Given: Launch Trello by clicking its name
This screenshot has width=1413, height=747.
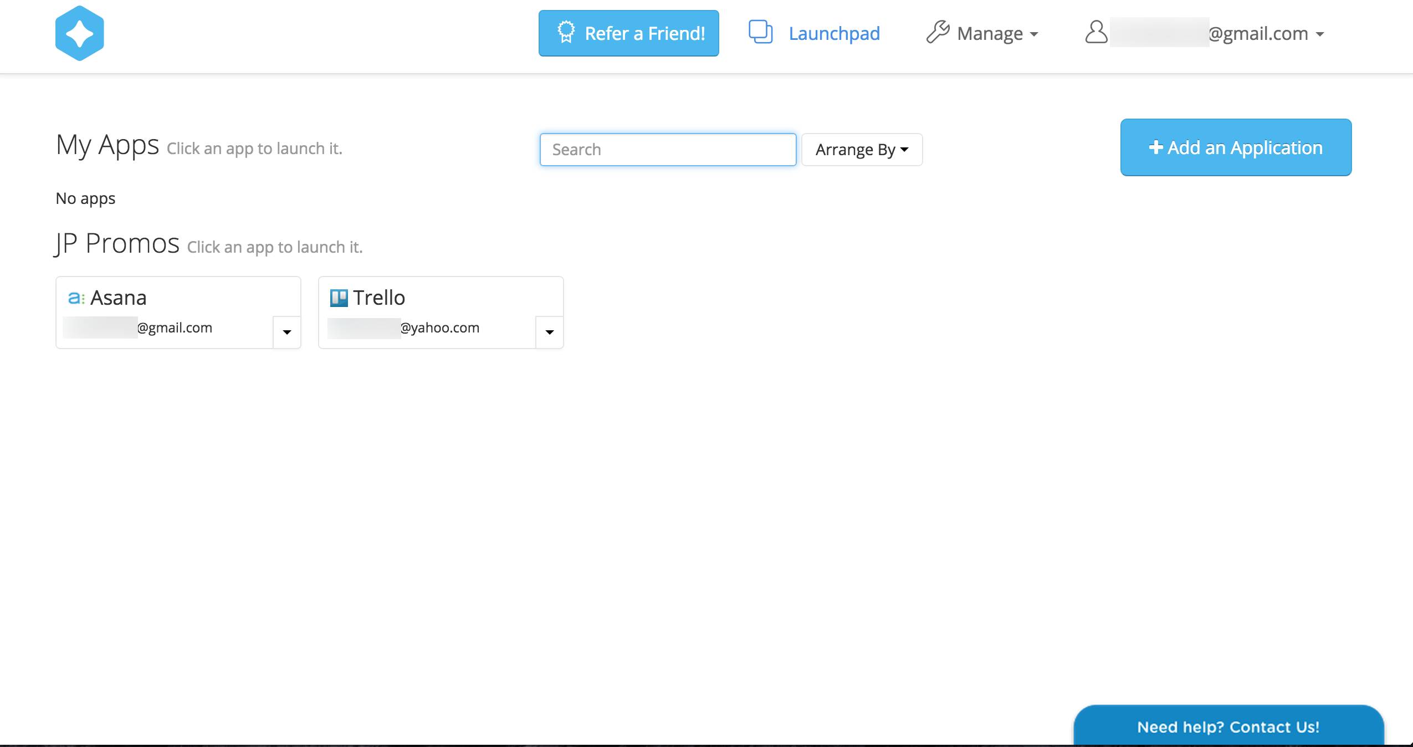Looking at the screenshot, I should tap(380, 298).
